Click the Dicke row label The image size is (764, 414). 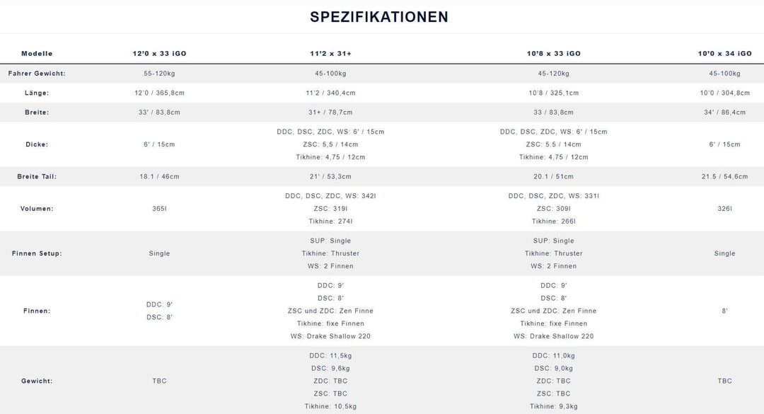[37, 144]
